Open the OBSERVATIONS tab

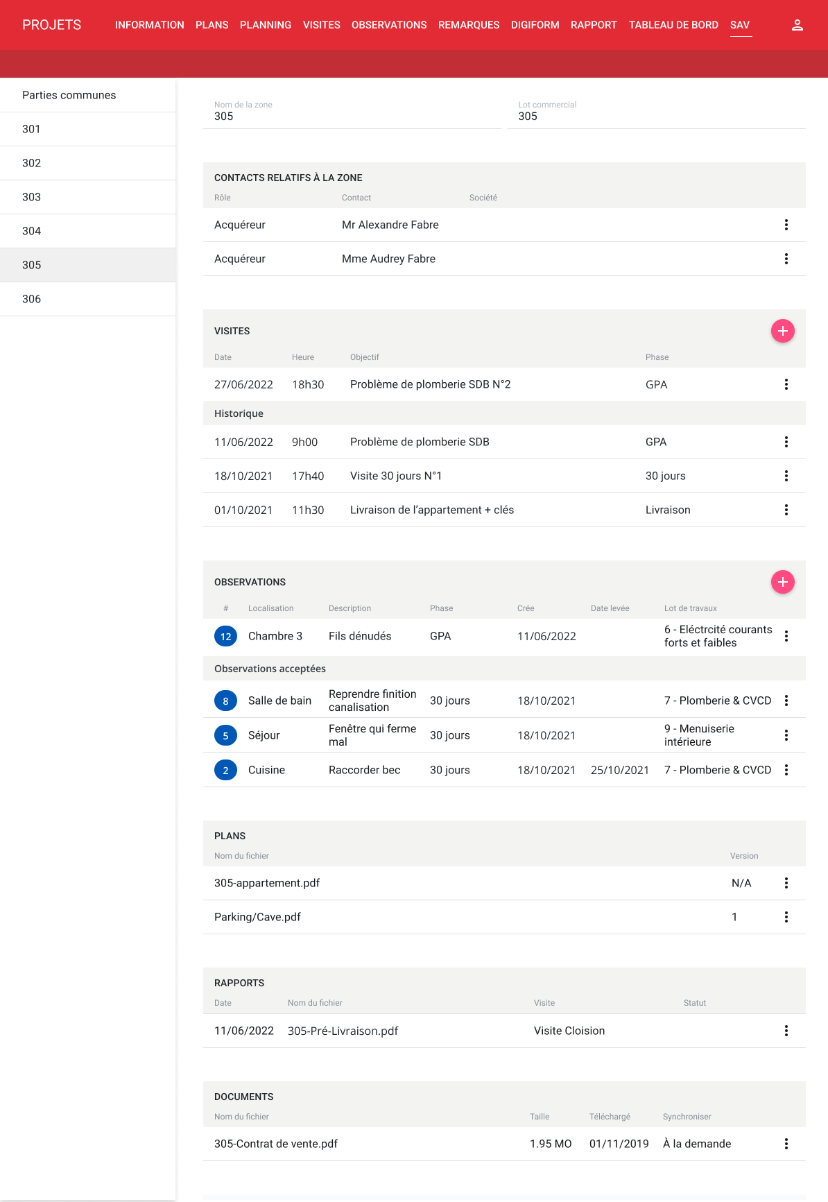click(x=388, y=25)
